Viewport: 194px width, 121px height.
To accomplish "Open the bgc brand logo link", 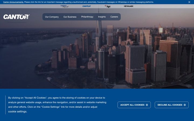I will pyautogui.click(x=108, y=6).
